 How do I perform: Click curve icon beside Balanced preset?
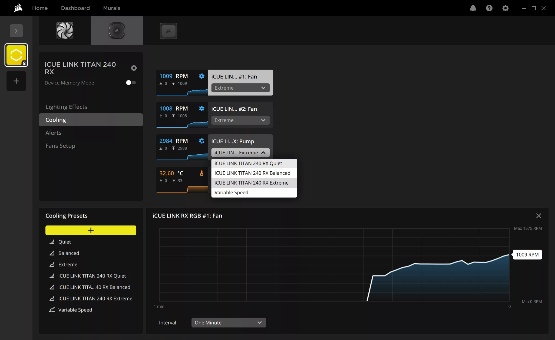[x=52, y=253]
